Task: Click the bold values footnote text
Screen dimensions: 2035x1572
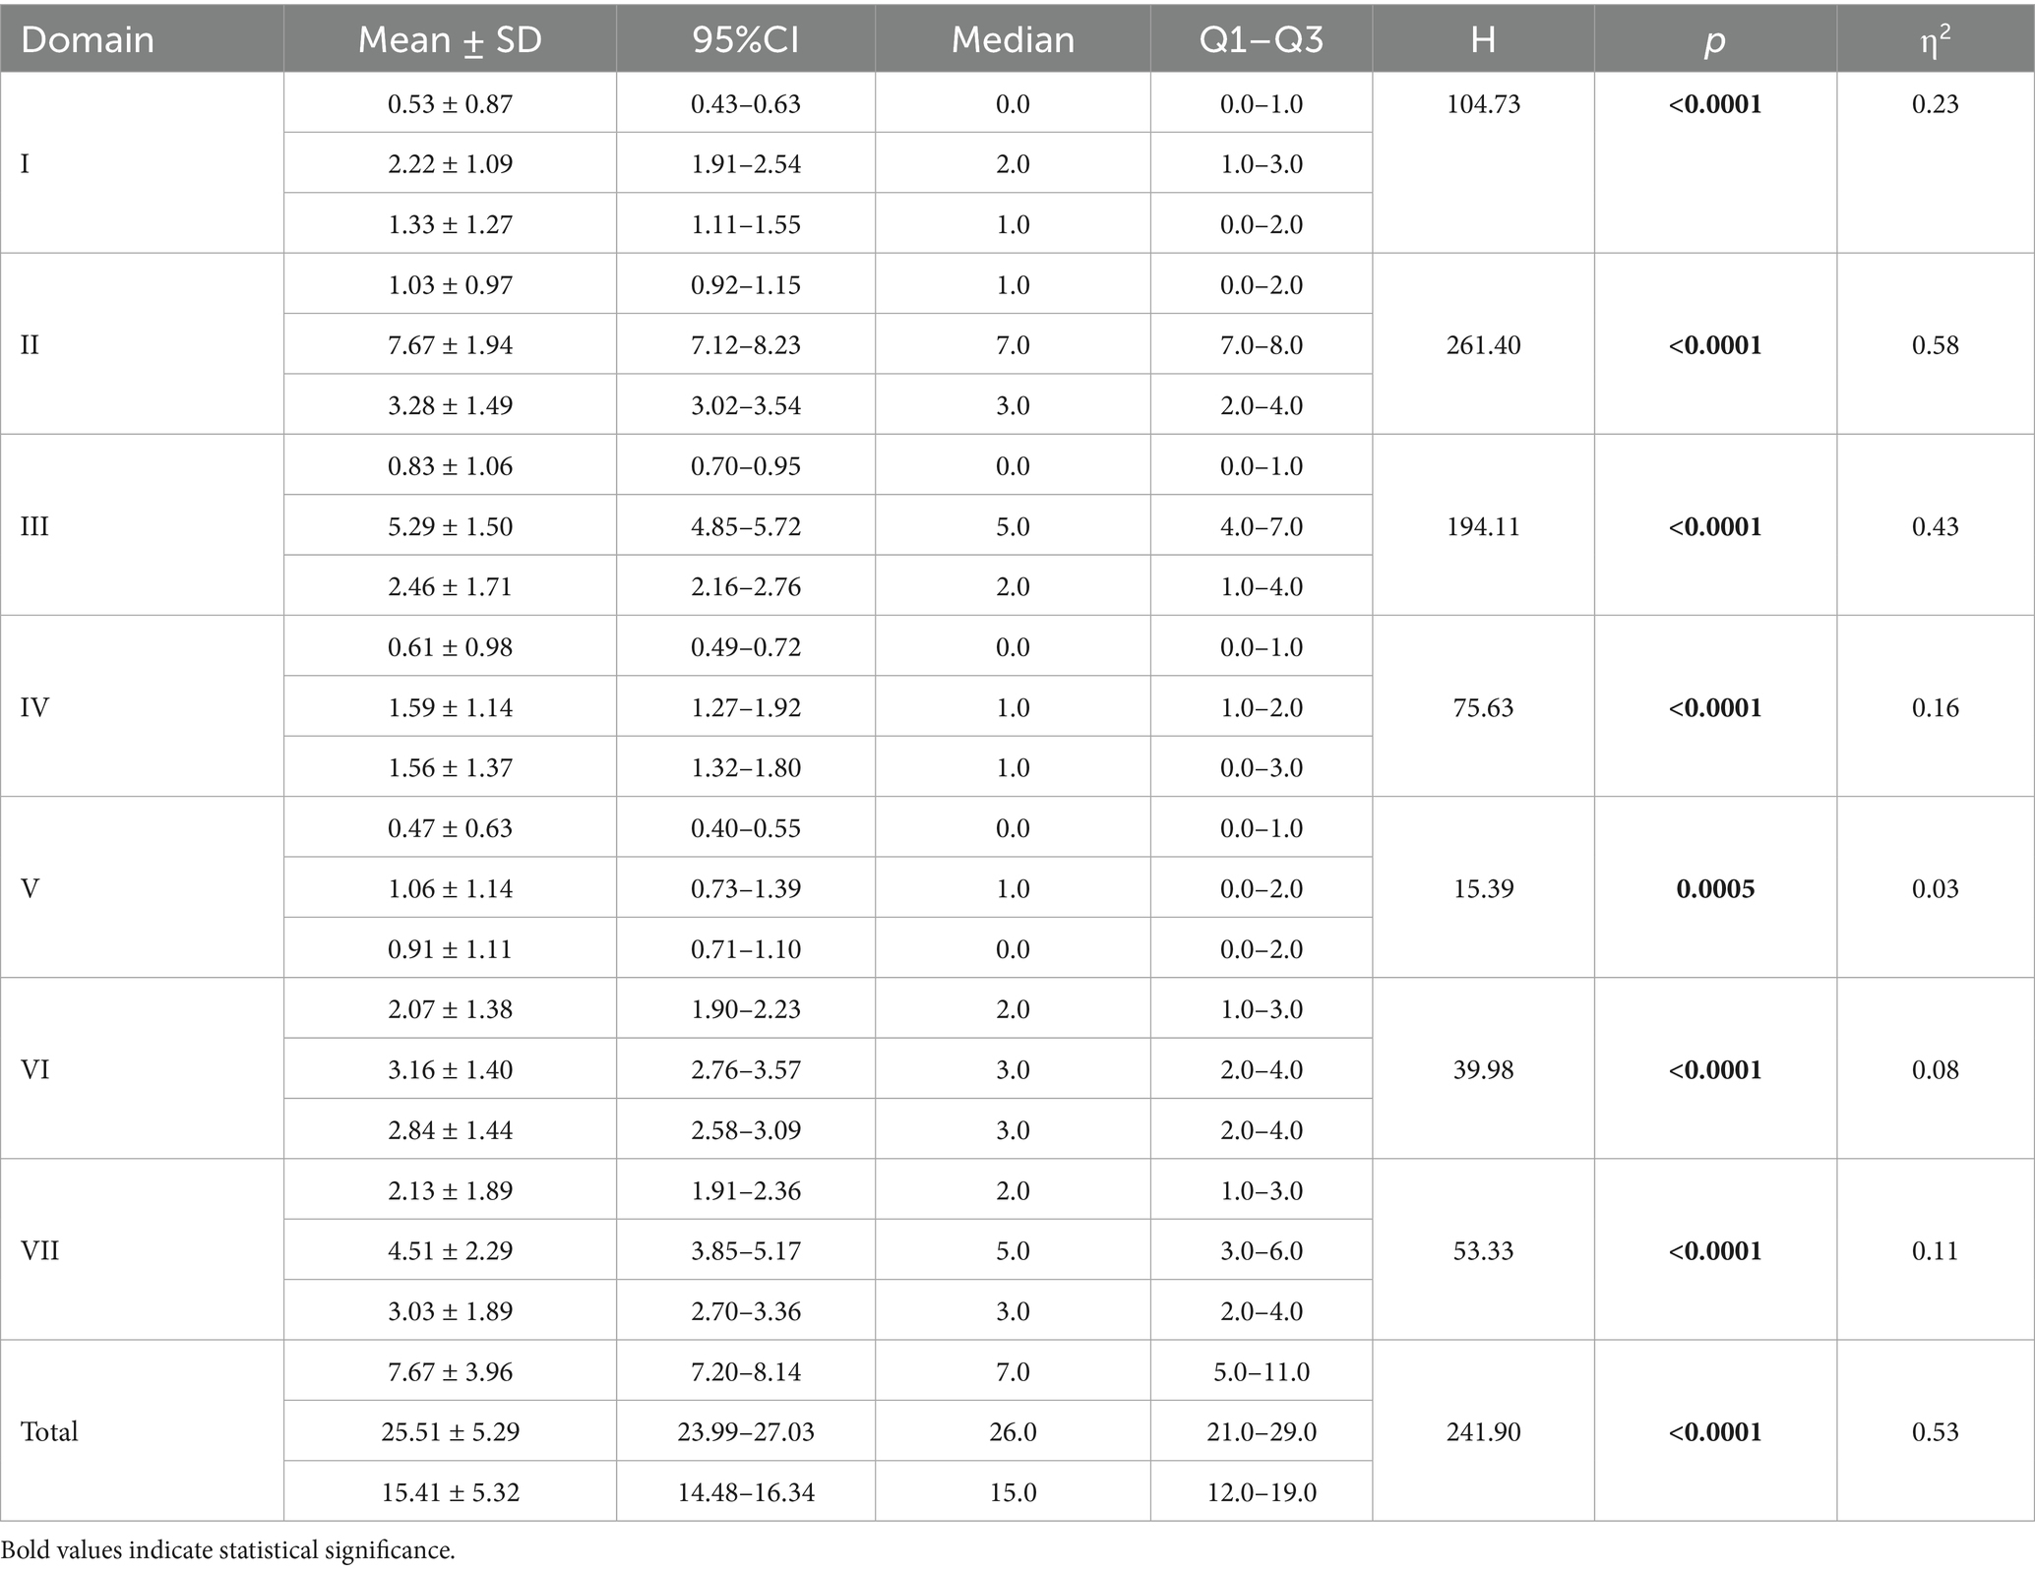Action: pyautogui.click(x=228, y=1550)
